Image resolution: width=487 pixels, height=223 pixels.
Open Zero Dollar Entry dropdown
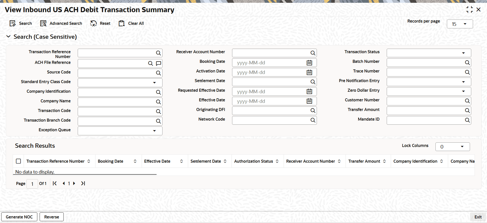point(429,91)
